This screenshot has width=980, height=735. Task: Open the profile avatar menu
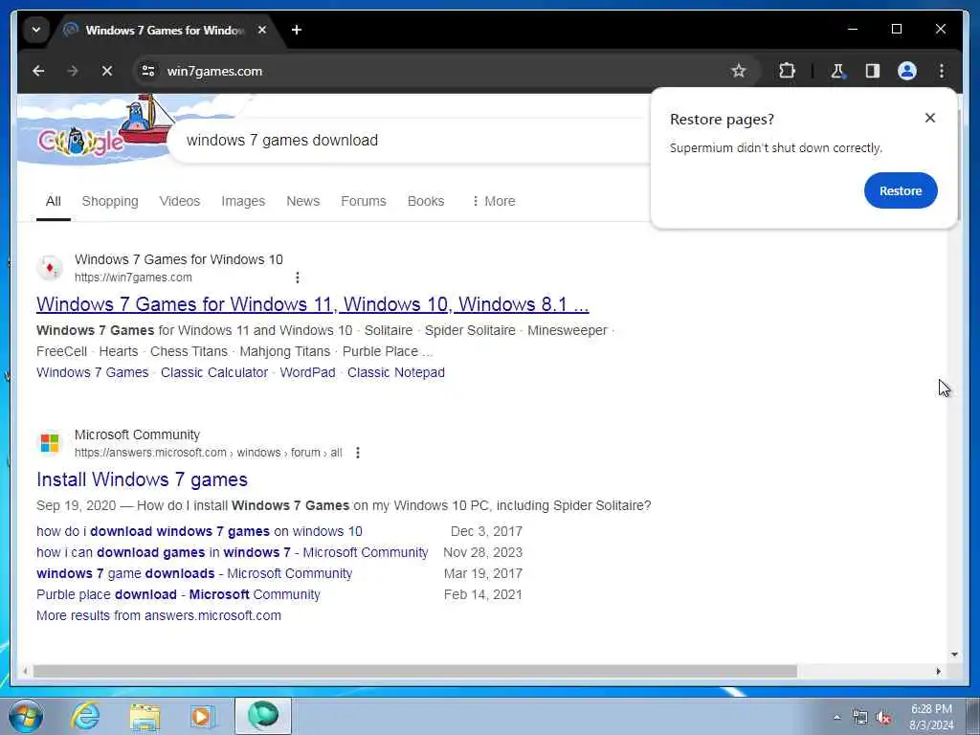coord(907,71)
